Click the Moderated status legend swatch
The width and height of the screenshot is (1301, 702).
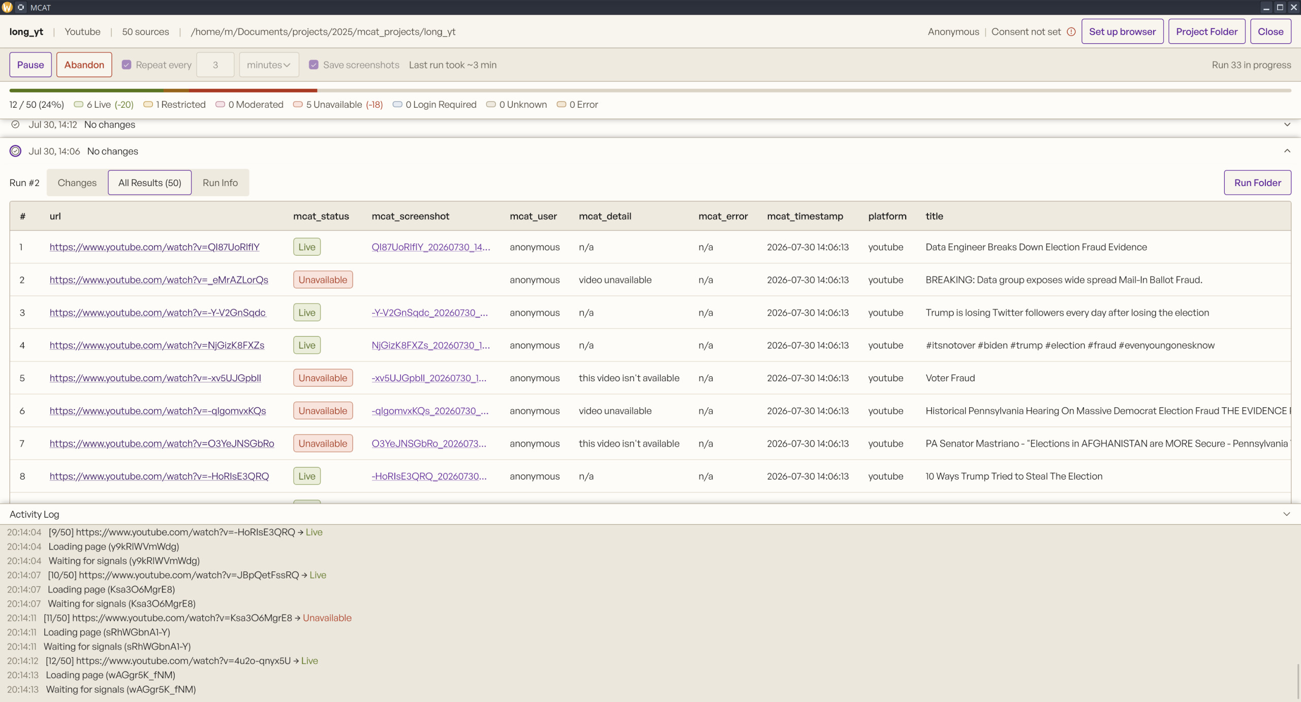tap(220, 104)
